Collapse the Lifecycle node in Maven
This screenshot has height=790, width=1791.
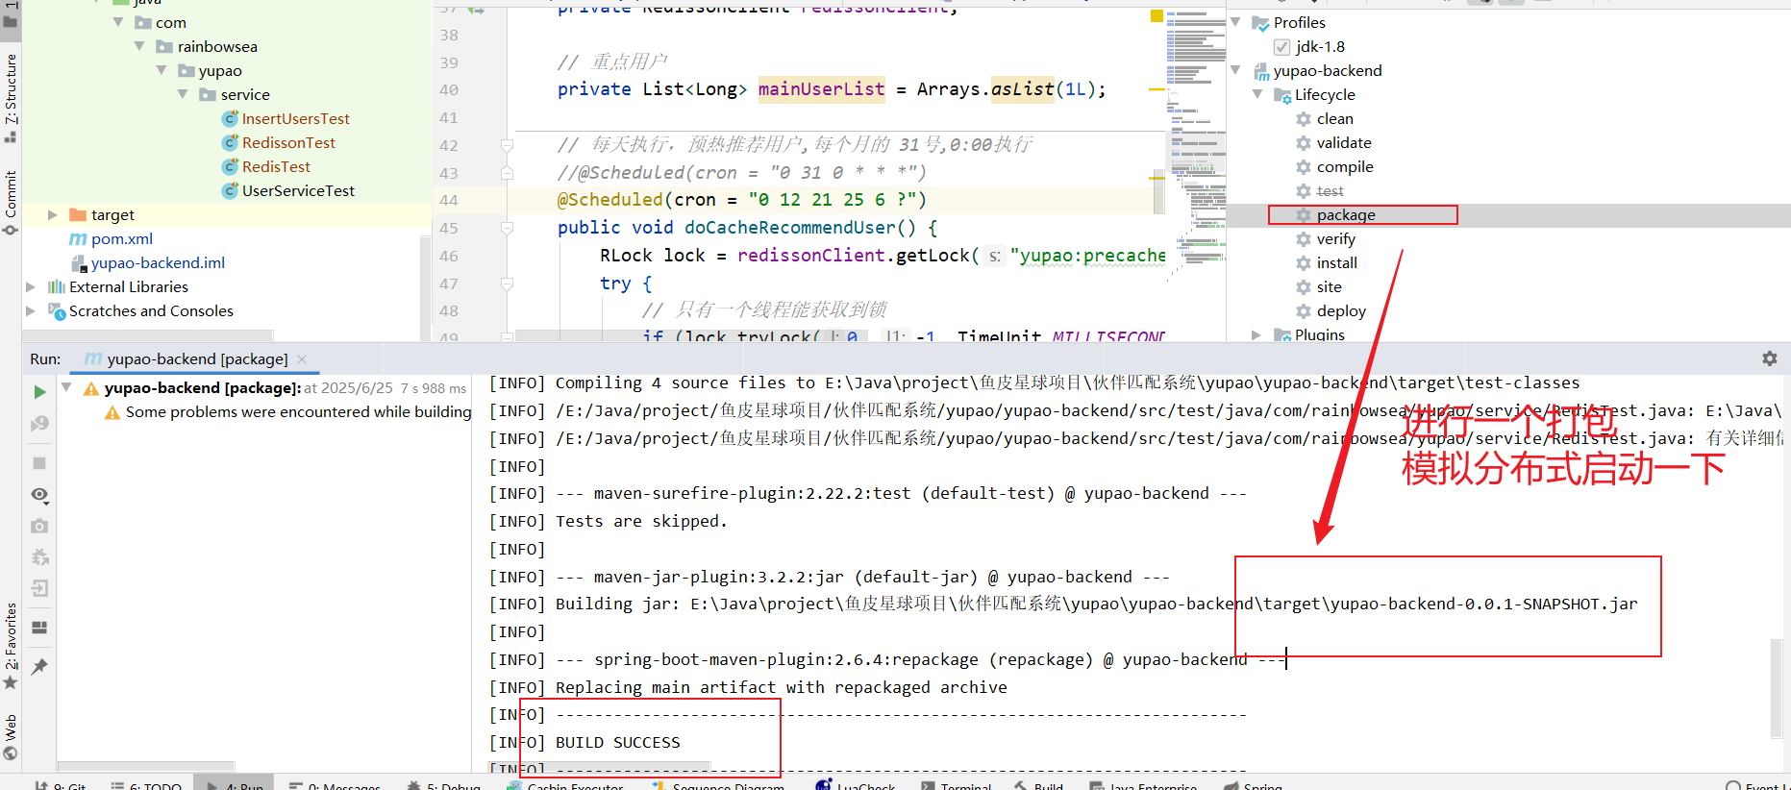[1257, 94]
